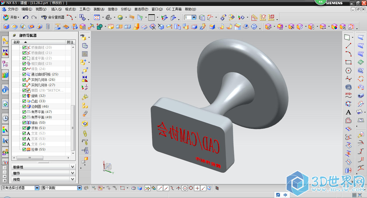
Task: Open the 插入(S) menu
Action: [56, 9]
